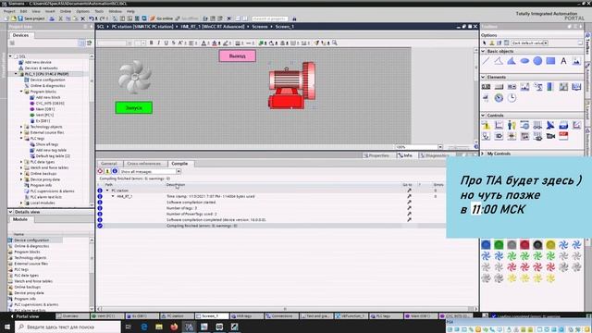Click the Underline formatting icon
The height and width of the screenshot is (333, 592).
[x=166, y=43]
